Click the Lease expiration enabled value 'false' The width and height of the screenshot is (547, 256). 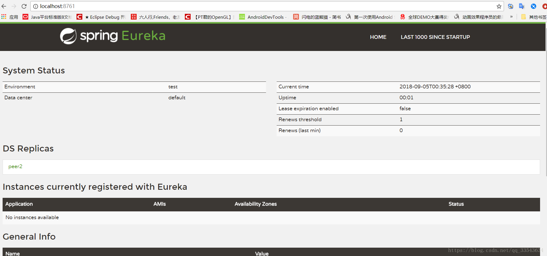(405, 109)
